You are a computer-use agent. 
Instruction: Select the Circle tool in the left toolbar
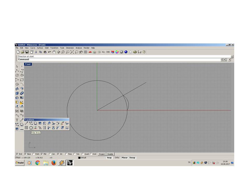[17, 75]
